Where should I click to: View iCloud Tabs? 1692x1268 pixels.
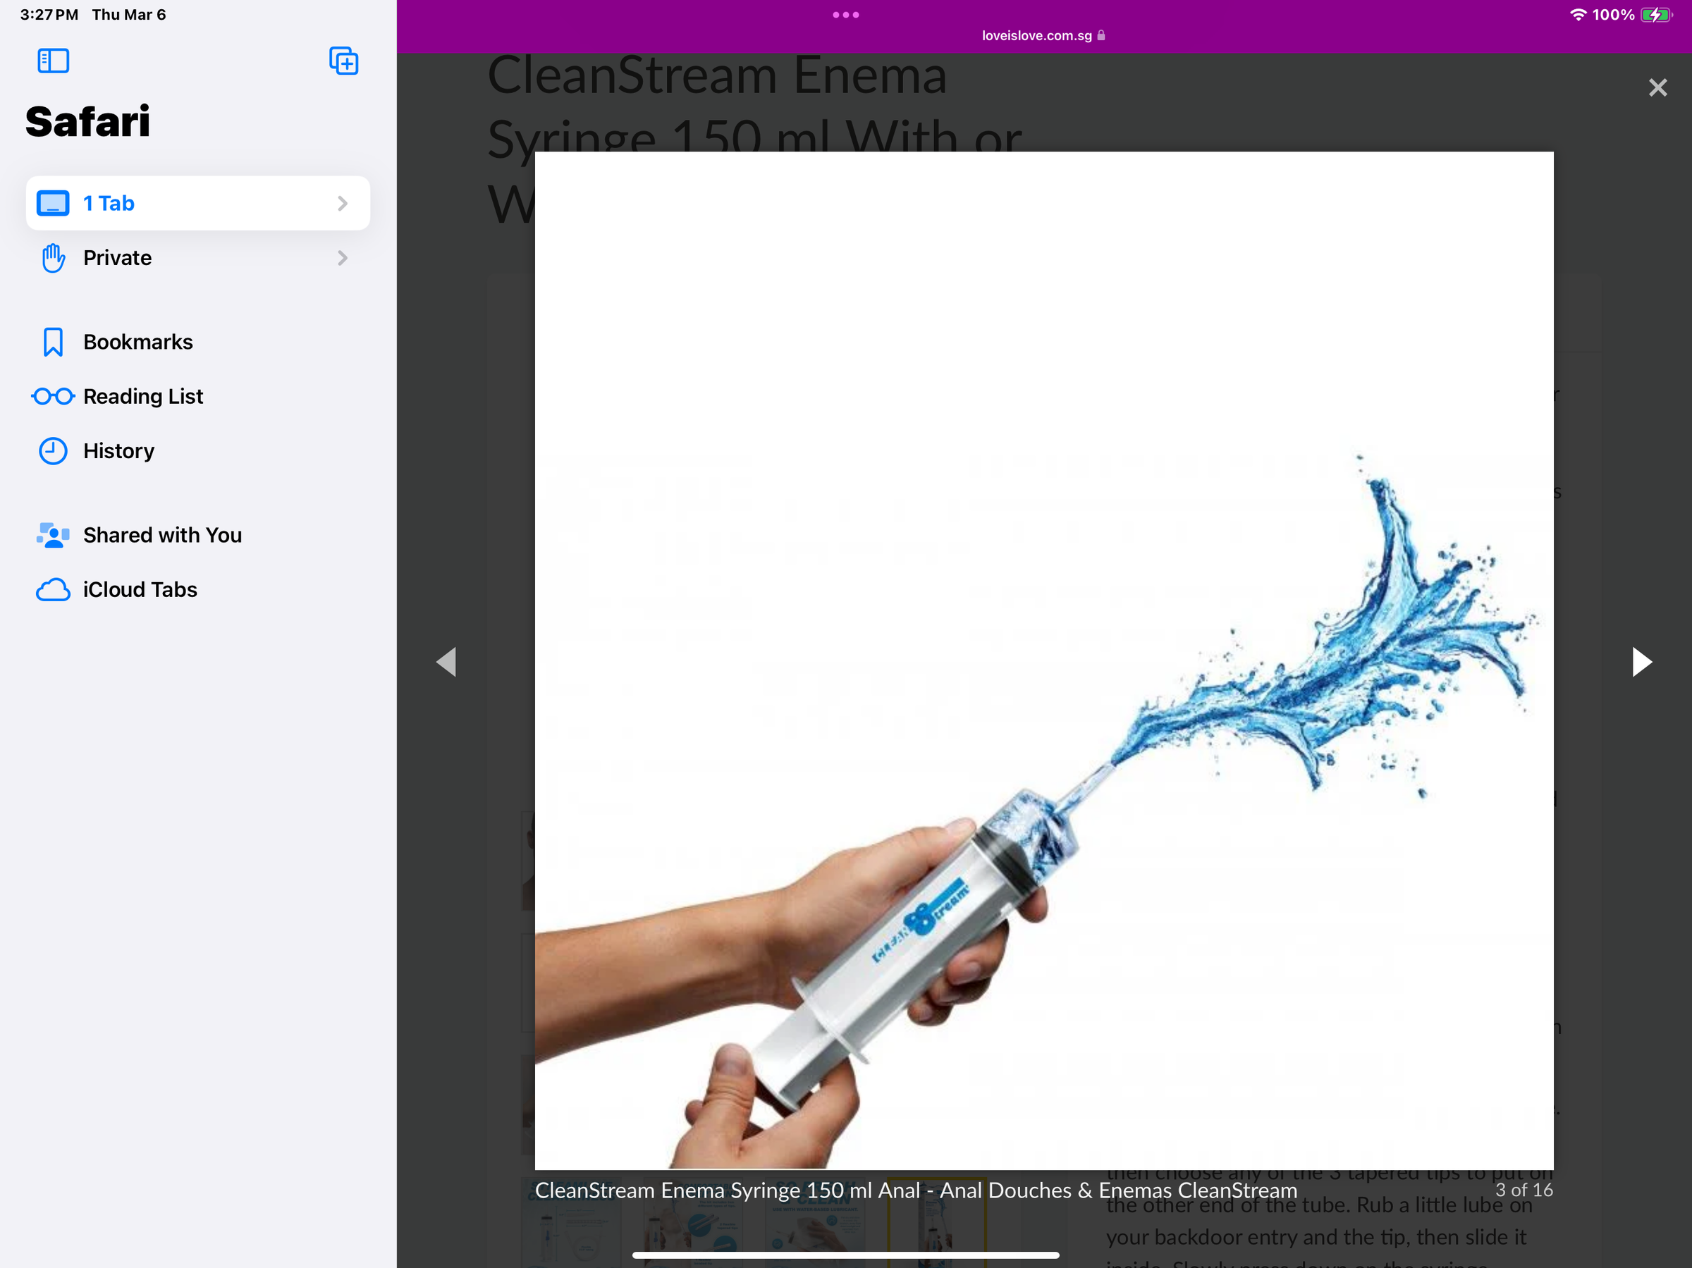coord(140,590)
